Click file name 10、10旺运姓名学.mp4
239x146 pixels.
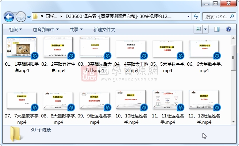tap(131, 119)
